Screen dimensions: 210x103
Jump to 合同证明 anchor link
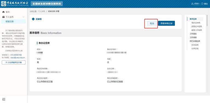pos(195,45)
